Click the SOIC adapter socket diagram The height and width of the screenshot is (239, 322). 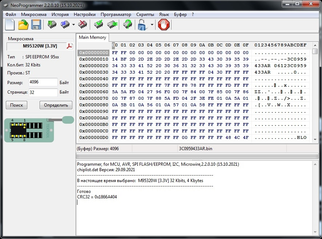click(x=39, y=129)
